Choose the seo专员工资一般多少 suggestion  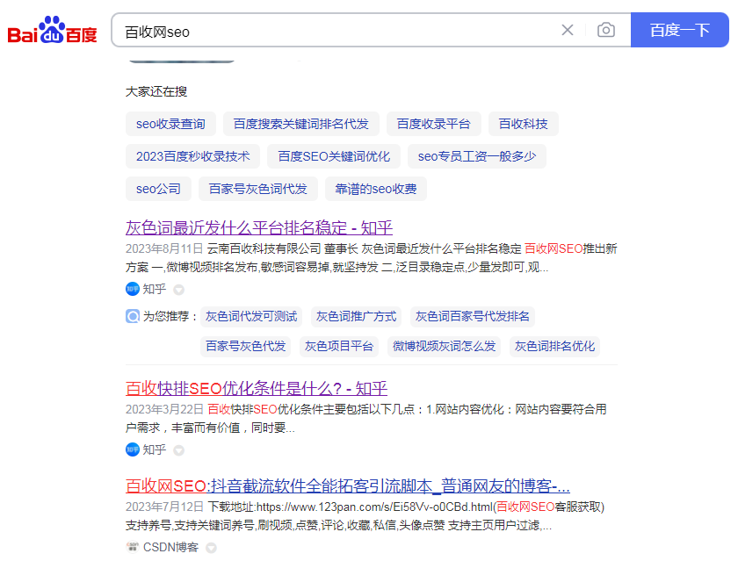[x=477, y=156]
